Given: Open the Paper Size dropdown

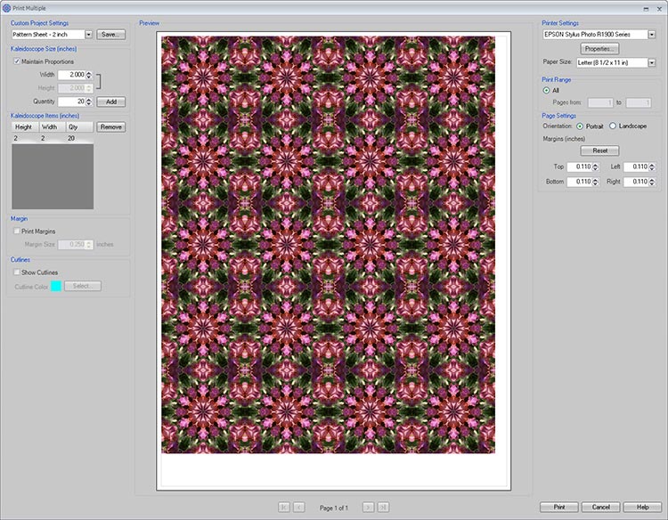Looking at the screenshot, I should (x=652, y=62).
